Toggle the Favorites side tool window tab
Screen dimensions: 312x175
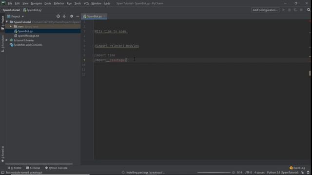coord(2,154)
